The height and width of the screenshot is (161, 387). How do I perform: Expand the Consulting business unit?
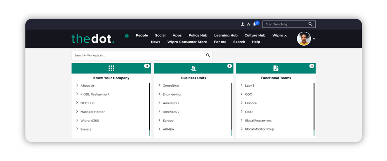click(159, 86)
